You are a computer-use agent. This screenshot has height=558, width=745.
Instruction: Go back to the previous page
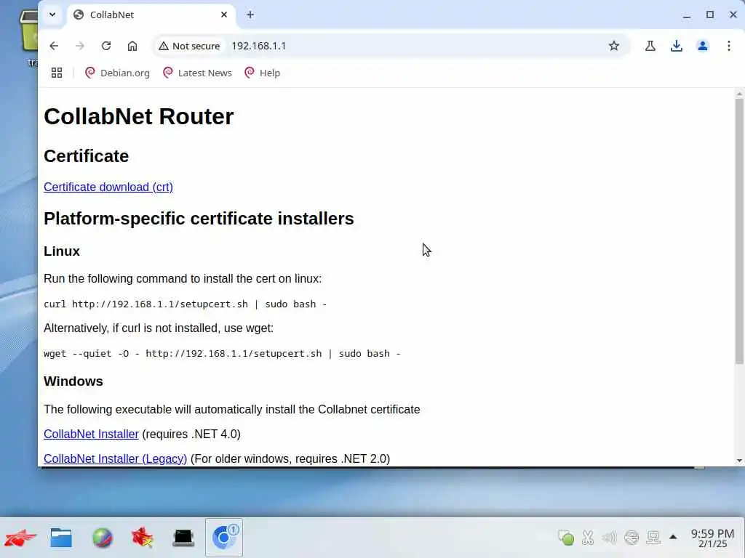coord(54,46)
